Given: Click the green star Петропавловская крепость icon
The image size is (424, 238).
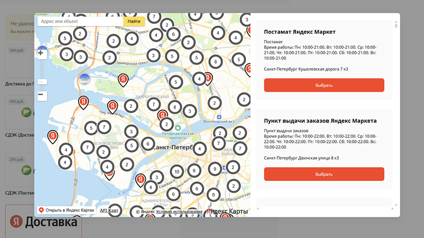Looking at the screenshot, I should click(x=178, y=128).
